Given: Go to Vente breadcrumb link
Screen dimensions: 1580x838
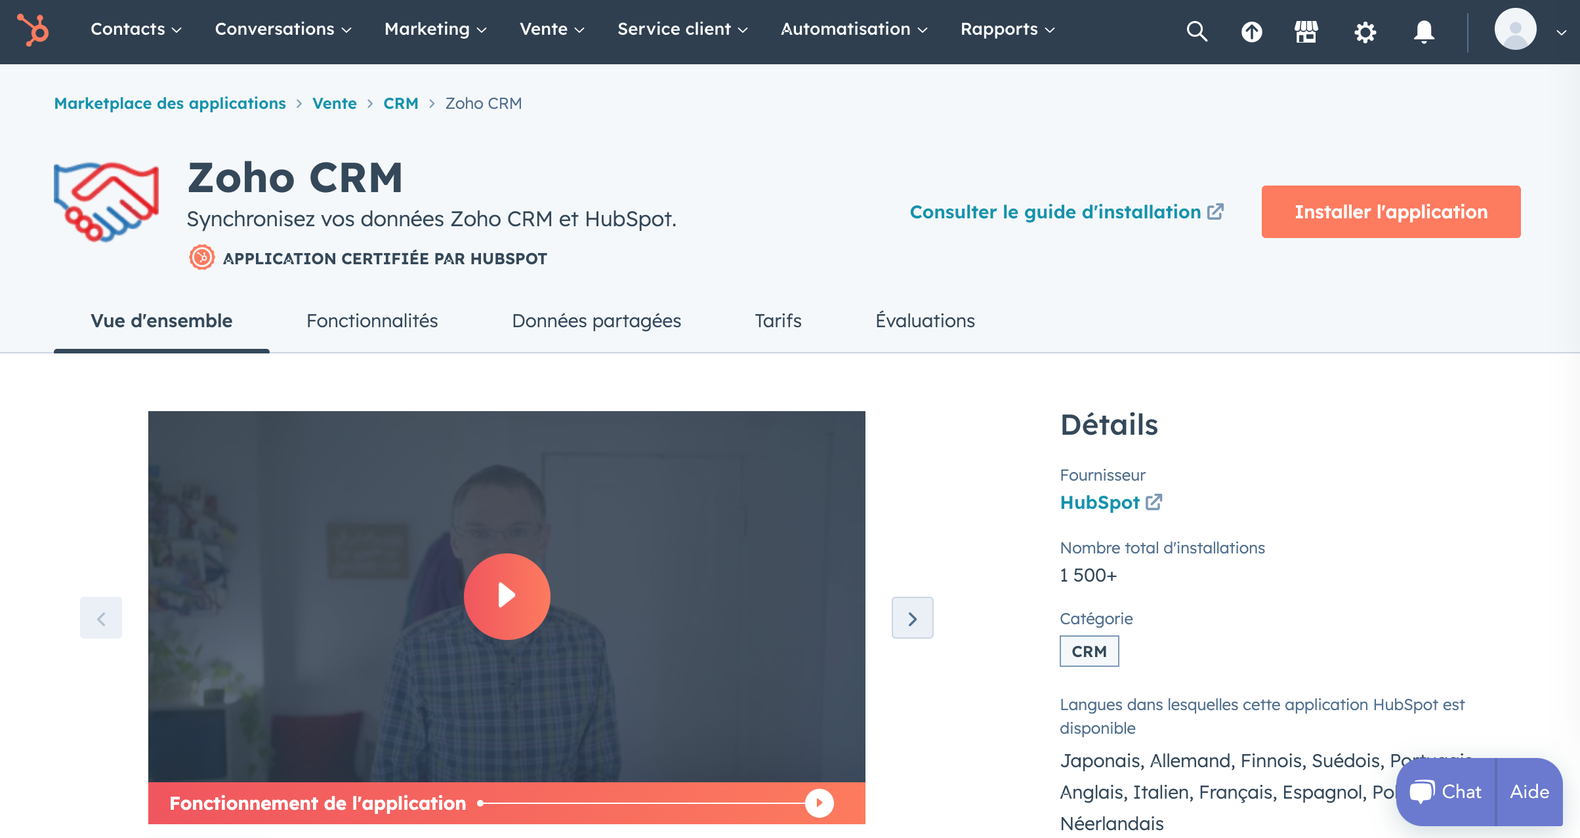Looking at the screenshot, I should (x=335, y=104).
